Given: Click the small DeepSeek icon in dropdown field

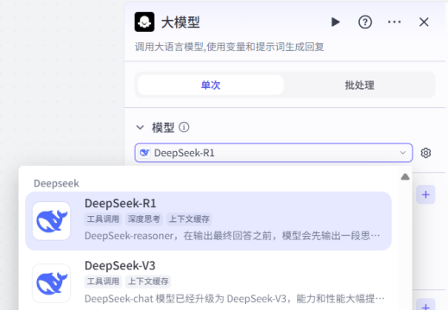Looking at the screenshot, I should (x=144, y=153).
